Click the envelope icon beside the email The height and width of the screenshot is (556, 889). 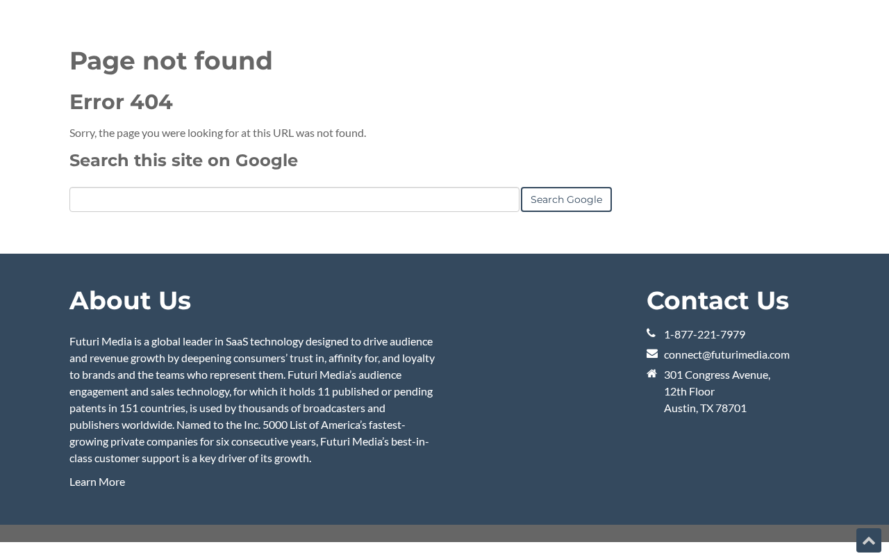pos(651,354)
